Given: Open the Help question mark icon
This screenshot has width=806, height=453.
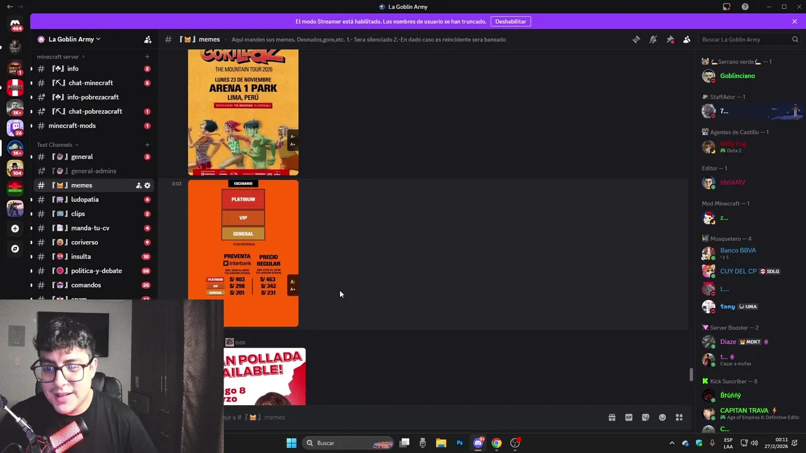Looking at the screenshot, I should [746, 7].
